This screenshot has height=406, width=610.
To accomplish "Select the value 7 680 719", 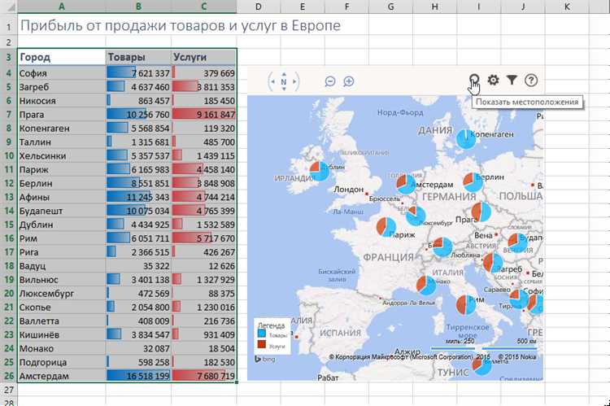I will point(203,376).
